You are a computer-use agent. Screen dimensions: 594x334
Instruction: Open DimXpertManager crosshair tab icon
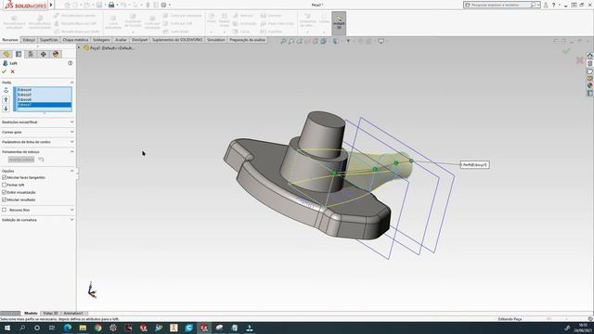(44, 54)
